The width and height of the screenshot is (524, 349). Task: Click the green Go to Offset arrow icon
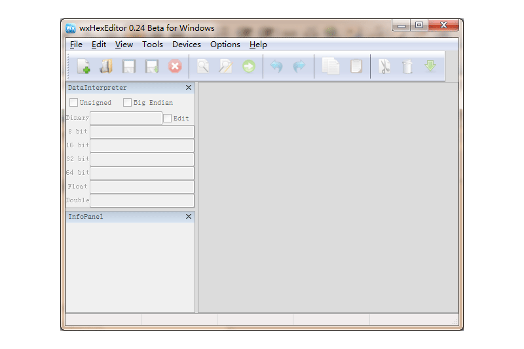pos(249,66)
